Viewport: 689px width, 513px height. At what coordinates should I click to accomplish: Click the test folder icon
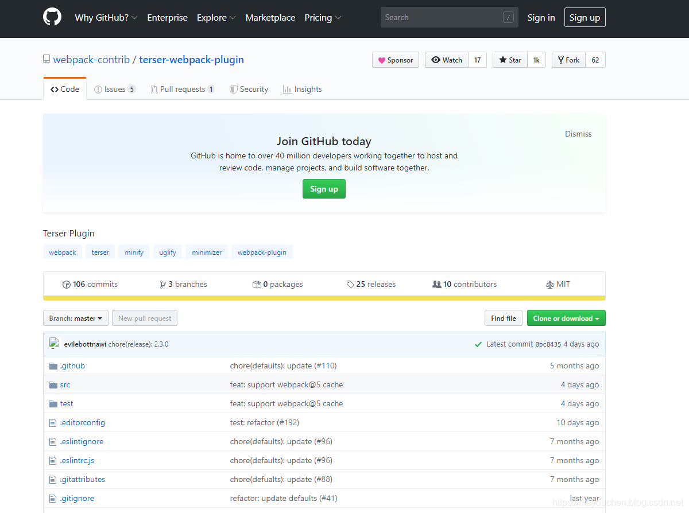(53, 403)
